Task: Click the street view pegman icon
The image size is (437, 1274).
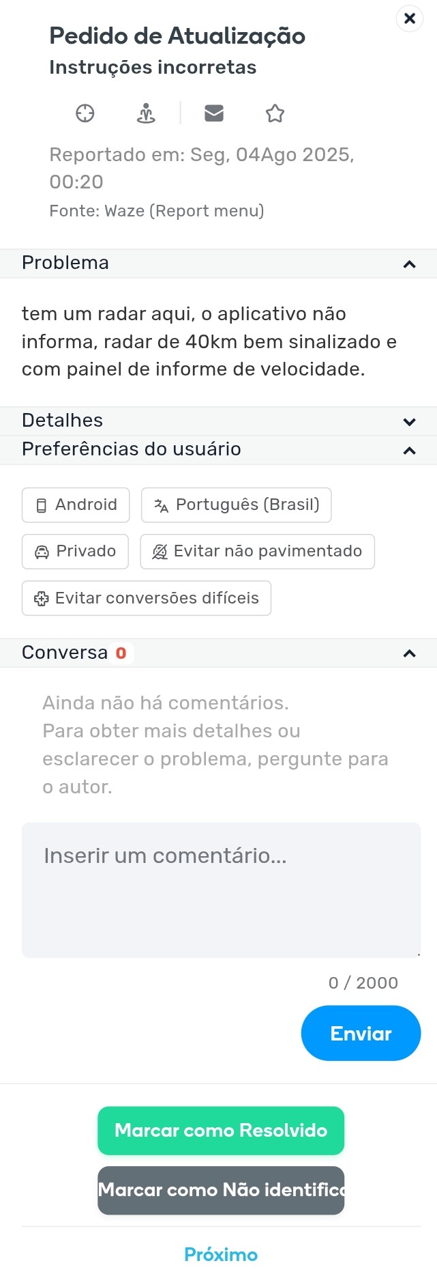Action: coord(146,113)
